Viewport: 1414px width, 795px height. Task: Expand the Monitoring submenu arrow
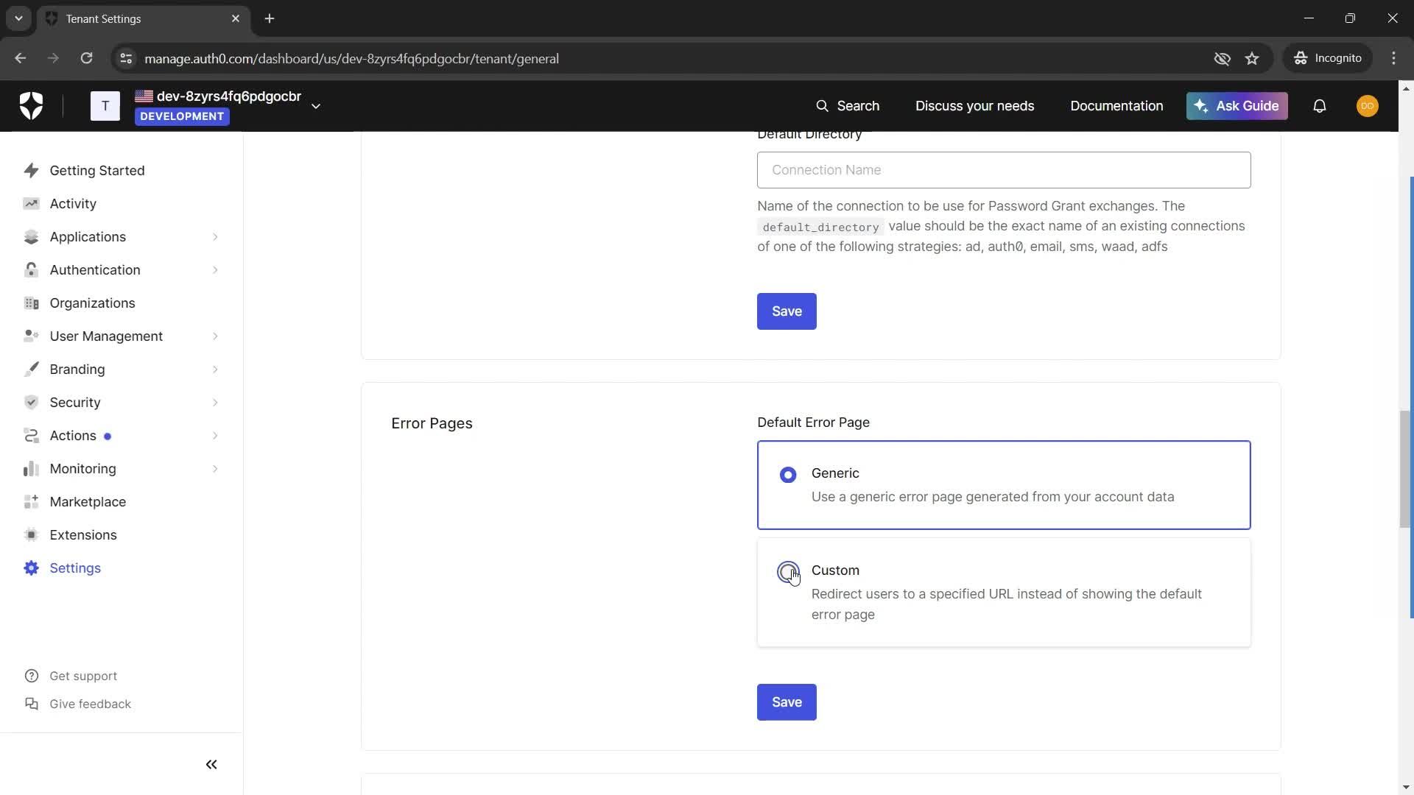pos(215,469)
